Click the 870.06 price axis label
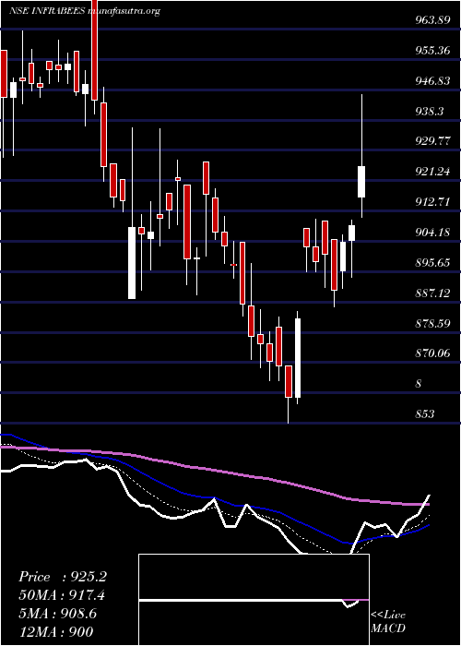Viewport: 461px width, 646px height. tap(431, 353)
